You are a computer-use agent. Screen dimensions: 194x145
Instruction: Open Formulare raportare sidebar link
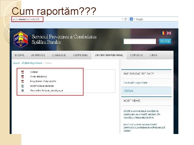tap(136, 83)
